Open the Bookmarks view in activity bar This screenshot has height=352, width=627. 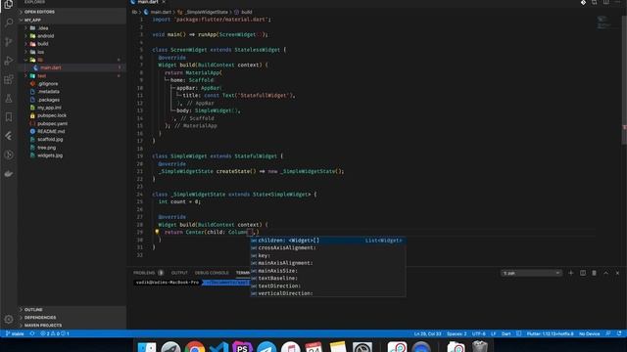[9, 117]
